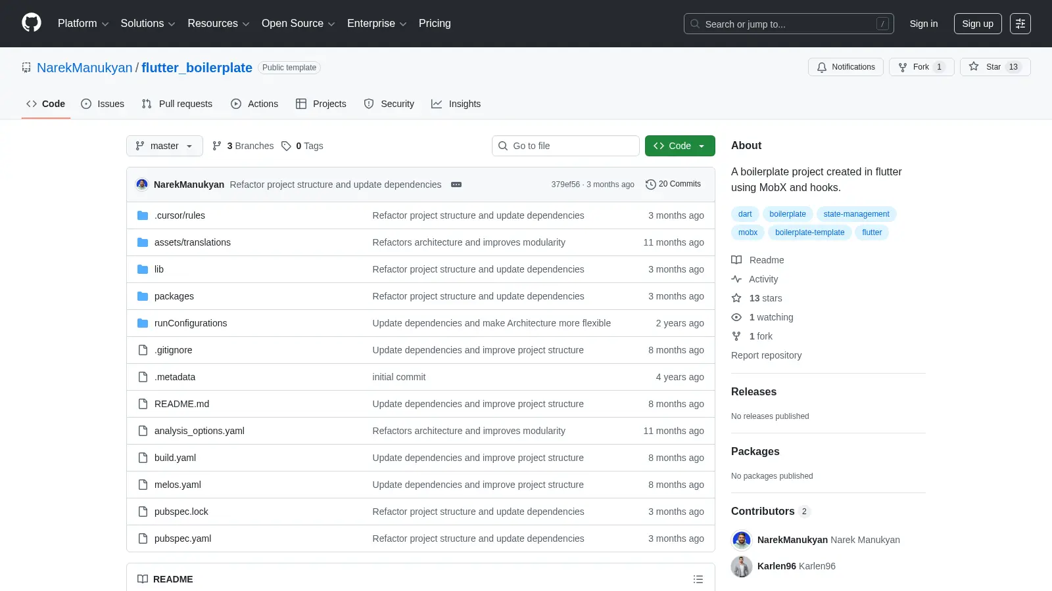Expand the Platform menu
The height and width of the screenshot is (591, 1052).
(x=83, y=24)
